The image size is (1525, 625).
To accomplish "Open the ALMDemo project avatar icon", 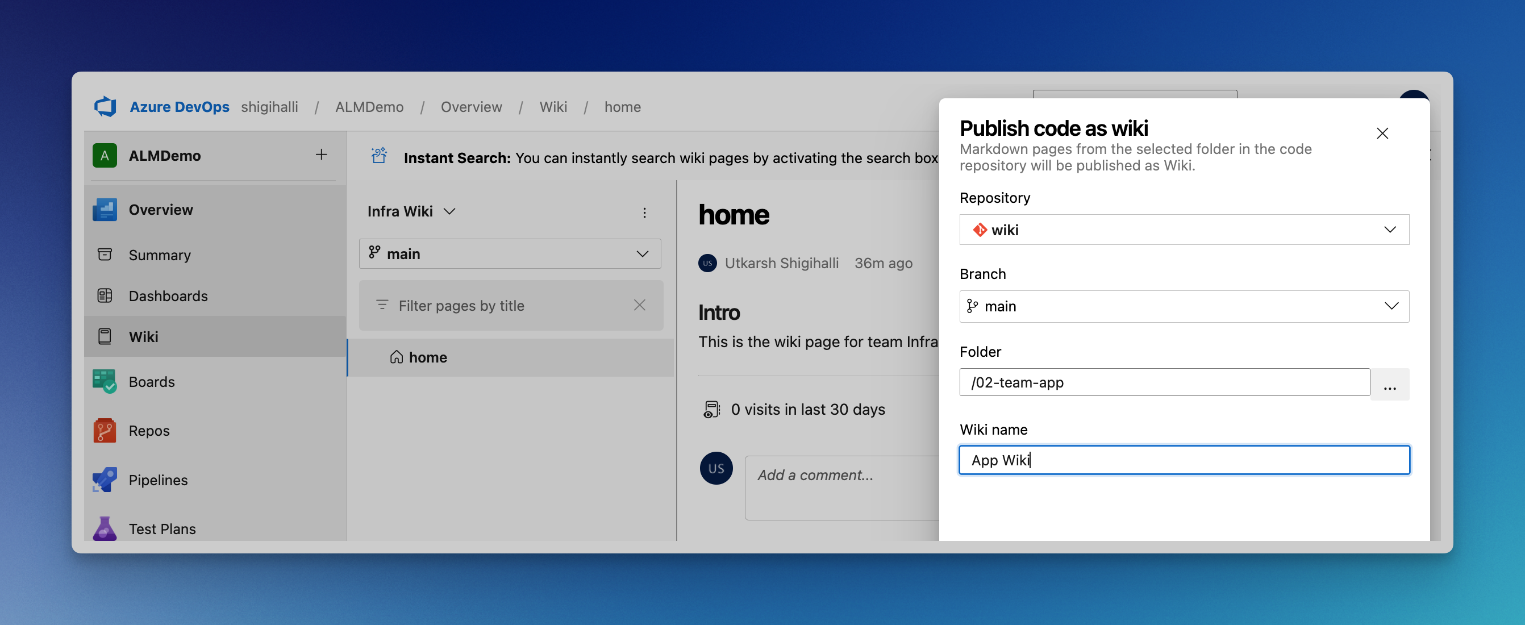I will [x=104, y=155].
